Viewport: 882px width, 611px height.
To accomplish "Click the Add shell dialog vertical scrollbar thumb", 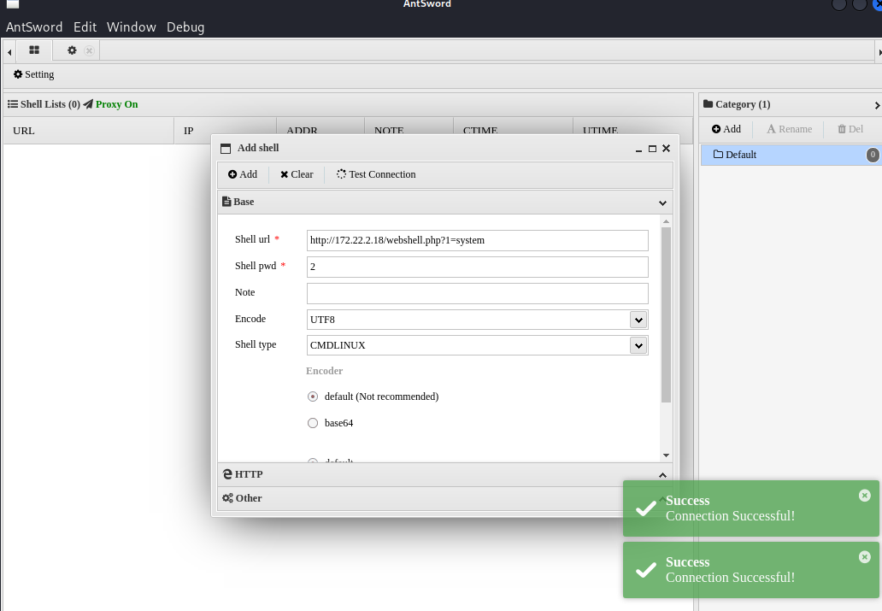I will click(666, 315).
